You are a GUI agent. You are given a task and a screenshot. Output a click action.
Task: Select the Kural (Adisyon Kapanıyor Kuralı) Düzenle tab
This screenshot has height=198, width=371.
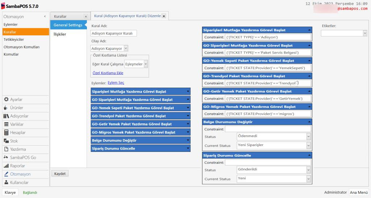127,16
